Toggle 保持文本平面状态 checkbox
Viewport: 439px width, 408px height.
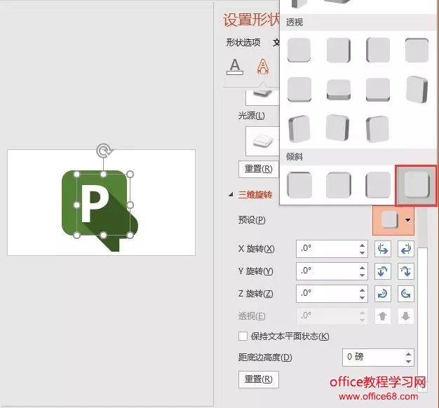click(x=243, y=336)
